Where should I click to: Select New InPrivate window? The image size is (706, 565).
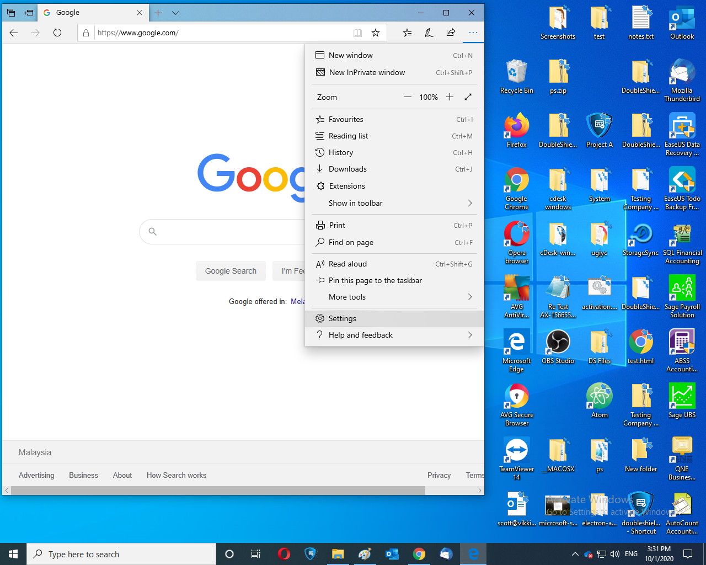point(394,72)
